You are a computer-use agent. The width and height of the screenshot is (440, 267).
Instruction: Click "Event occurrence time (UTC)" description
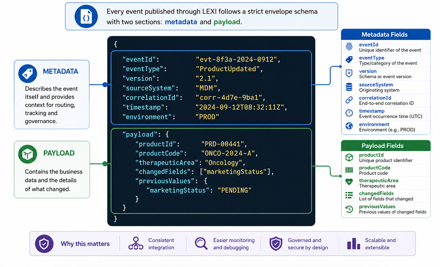390,117
